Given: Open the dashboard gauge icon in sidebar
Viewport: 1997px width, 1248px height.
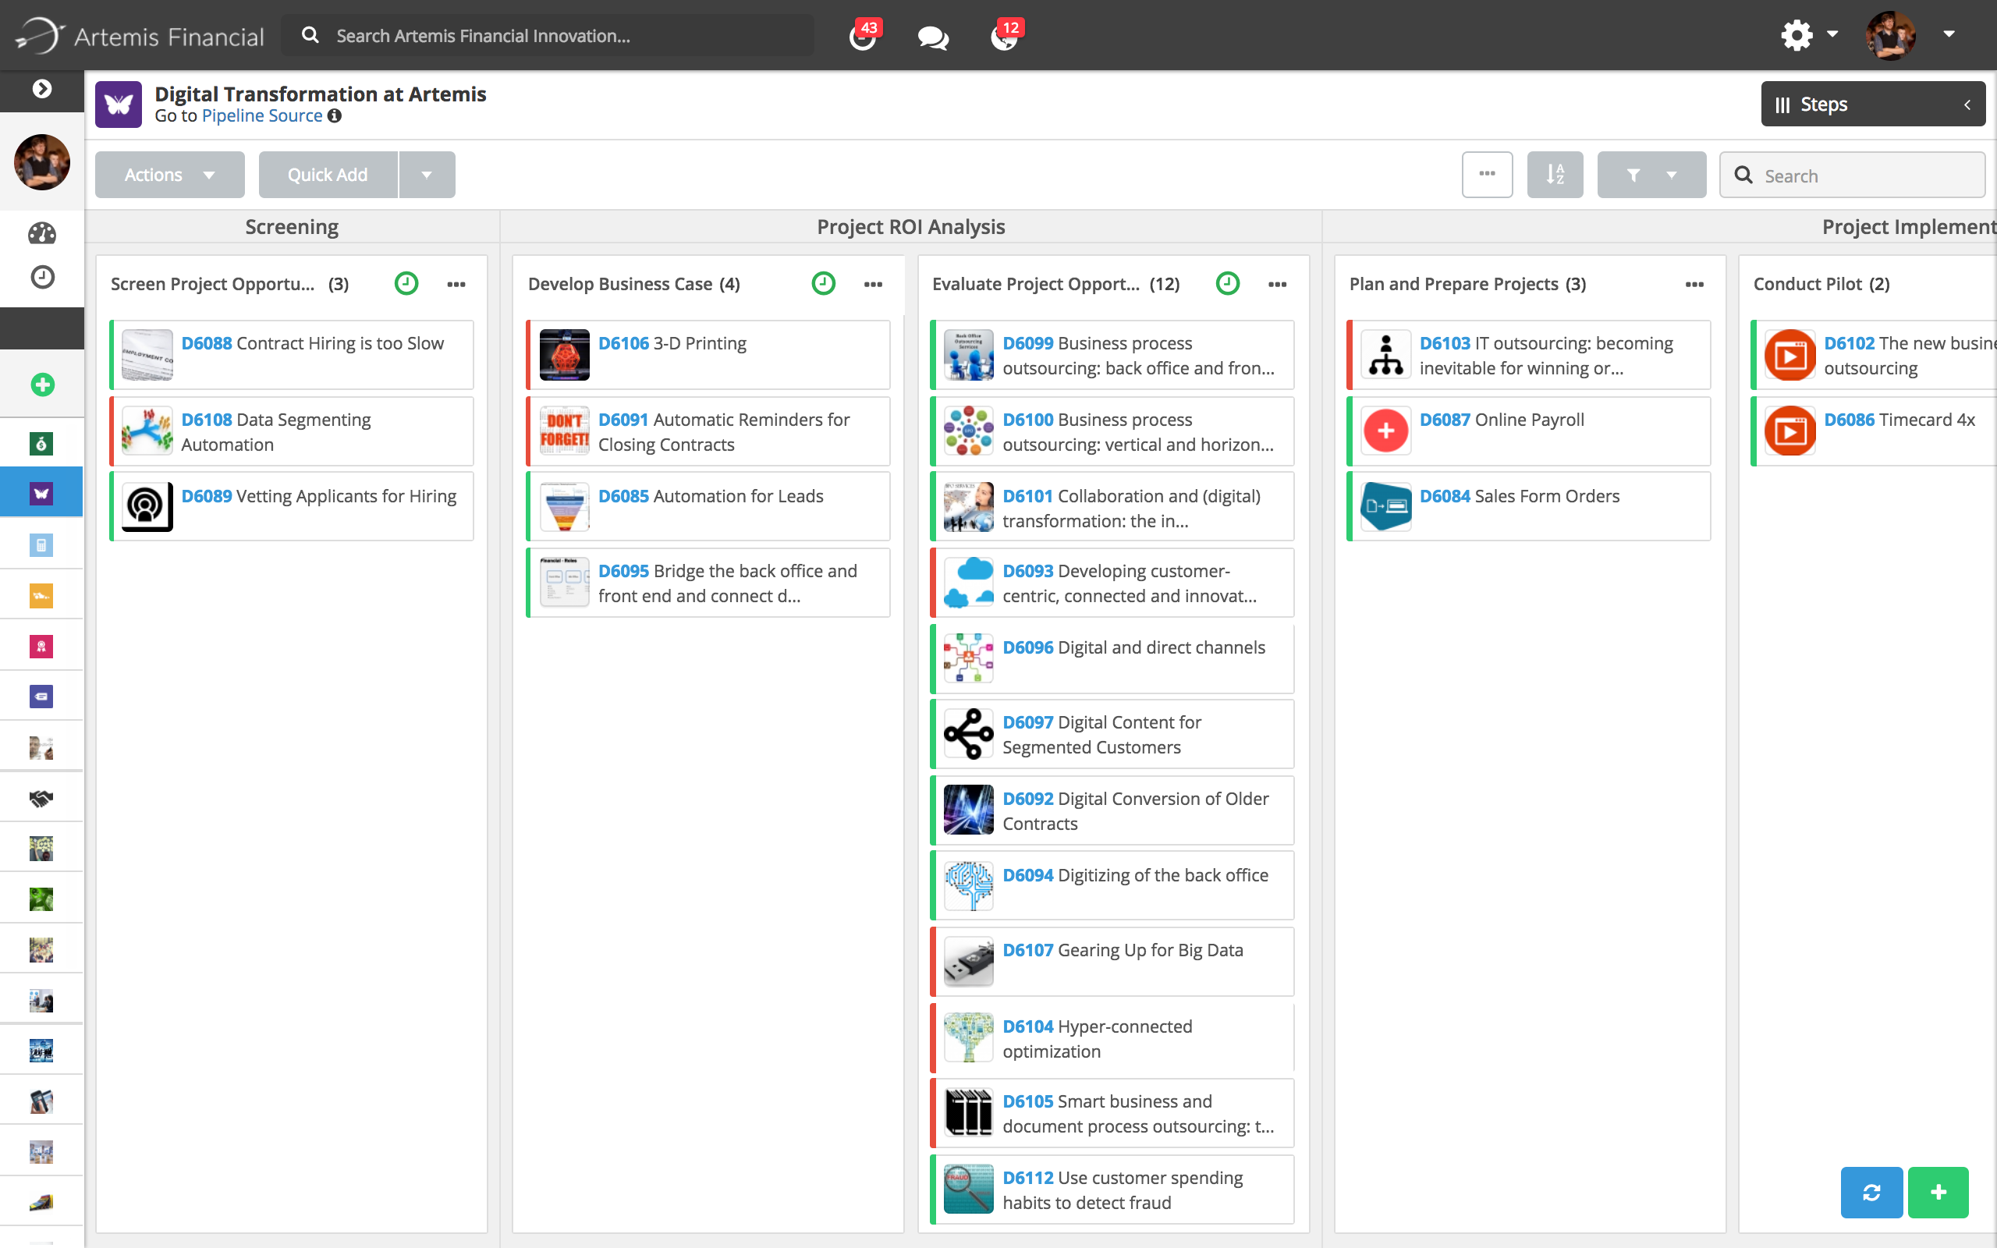Looking at the screenshot, I should click(x=42, y=233).
